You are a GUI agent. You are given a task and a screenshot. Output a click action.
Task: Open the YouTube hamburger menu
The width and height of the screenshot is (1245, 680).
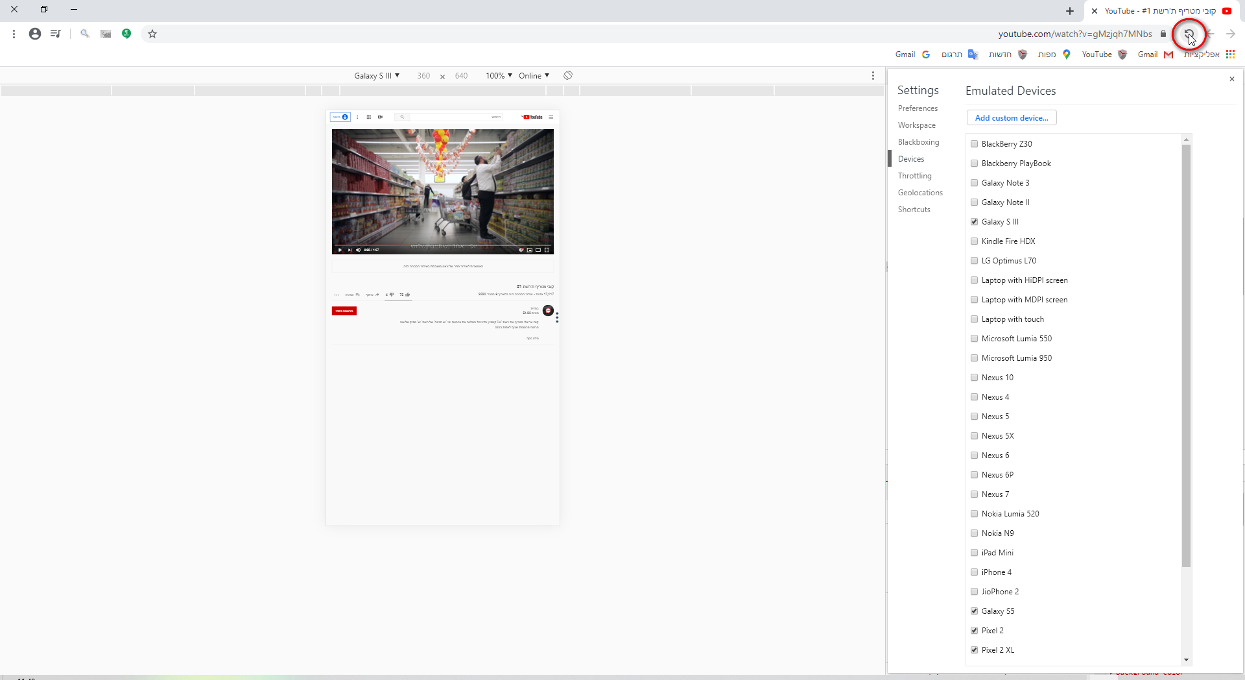[551, 117]
